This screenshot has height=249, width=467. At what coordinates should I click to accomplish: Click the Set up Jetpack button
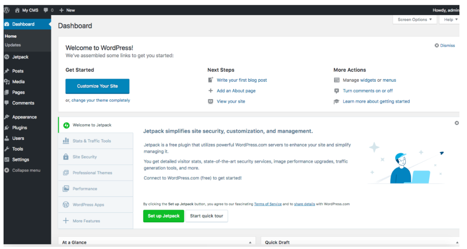pyautogui.click(x=164, y=216)
